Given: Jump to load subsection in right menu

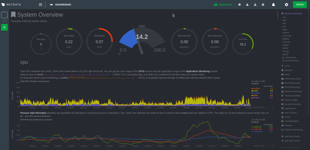Looking at the screenshot, I should pos(284,20).
